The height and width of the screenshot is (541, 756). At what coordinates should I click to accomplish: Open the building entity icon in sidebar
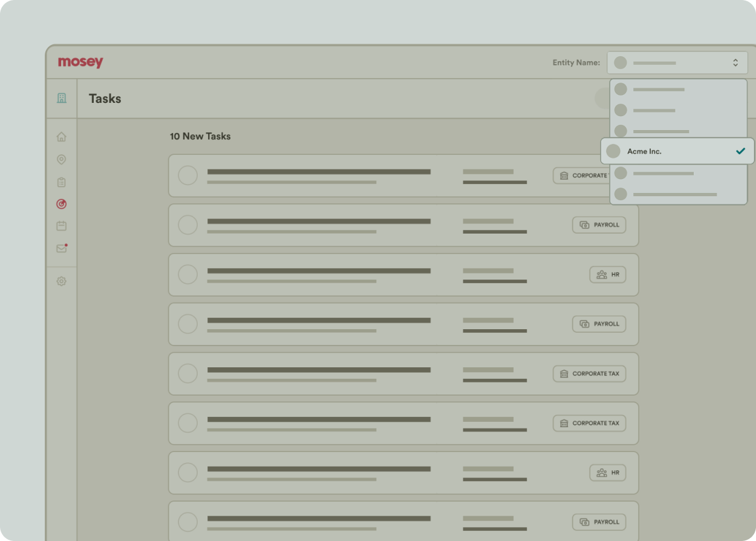point(62,98)
